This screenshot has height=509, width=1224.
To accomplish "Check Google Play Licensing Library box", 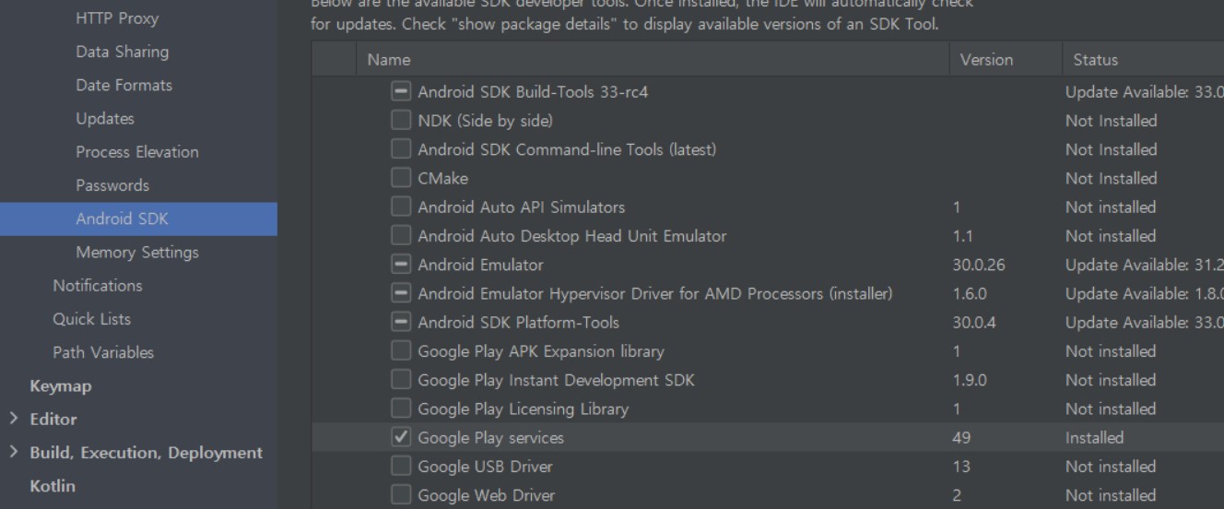I will [401, 408].
